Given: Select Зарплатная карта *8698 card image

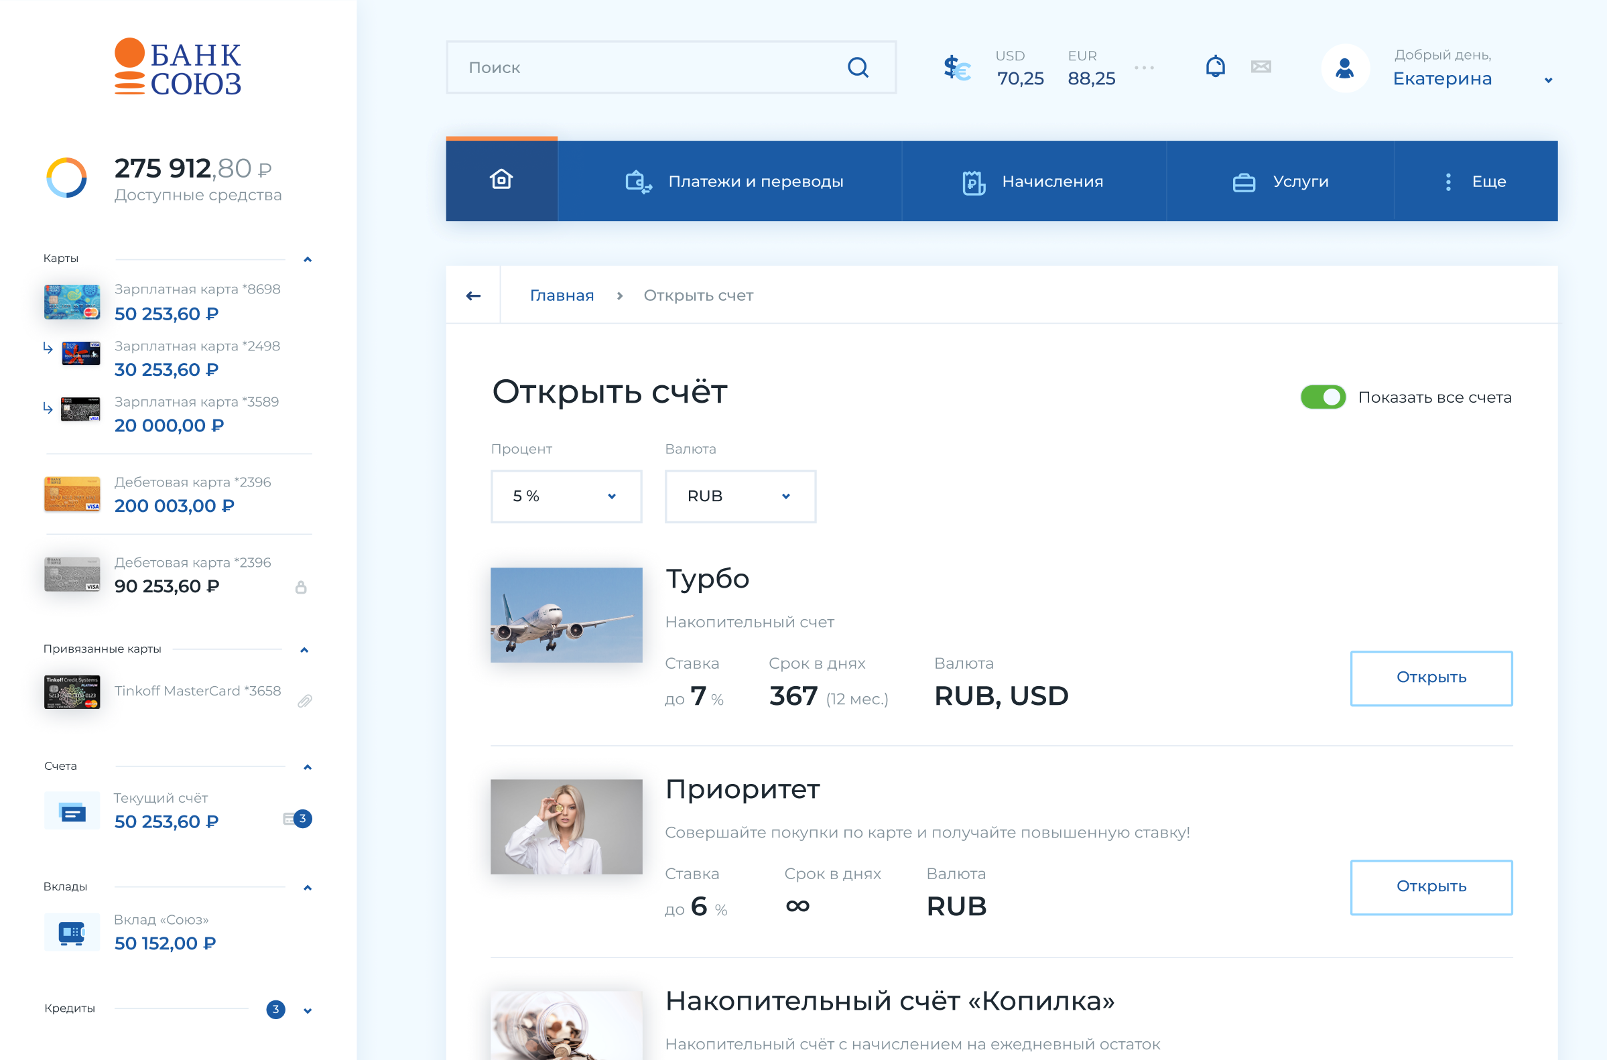Looking at the screenshot, I should tap(72, 302).
